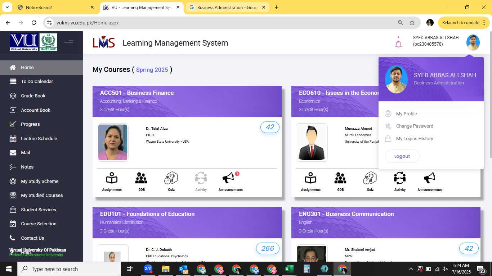Toggle the sidebar hamburger menu icon
492x276 pixels.
[x=69, y=43]
